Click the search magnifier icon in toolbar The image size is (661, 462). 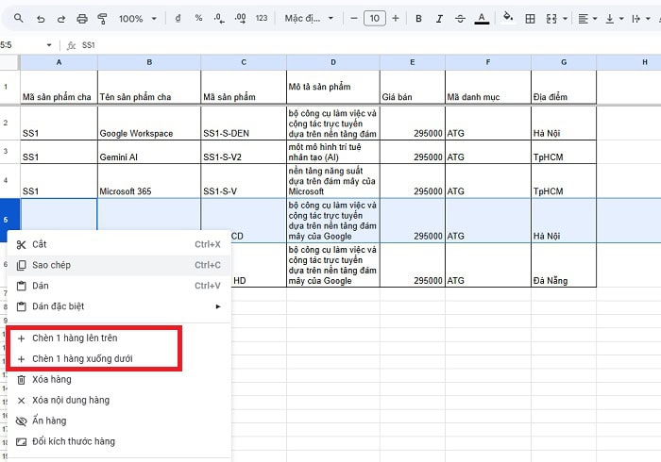[19, 18]
